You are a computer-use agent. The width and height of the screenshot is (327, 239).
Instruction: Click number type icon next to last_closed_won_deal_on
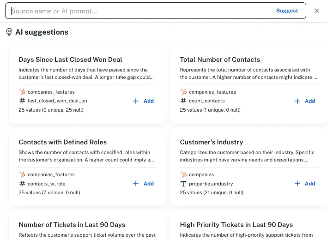22,101
